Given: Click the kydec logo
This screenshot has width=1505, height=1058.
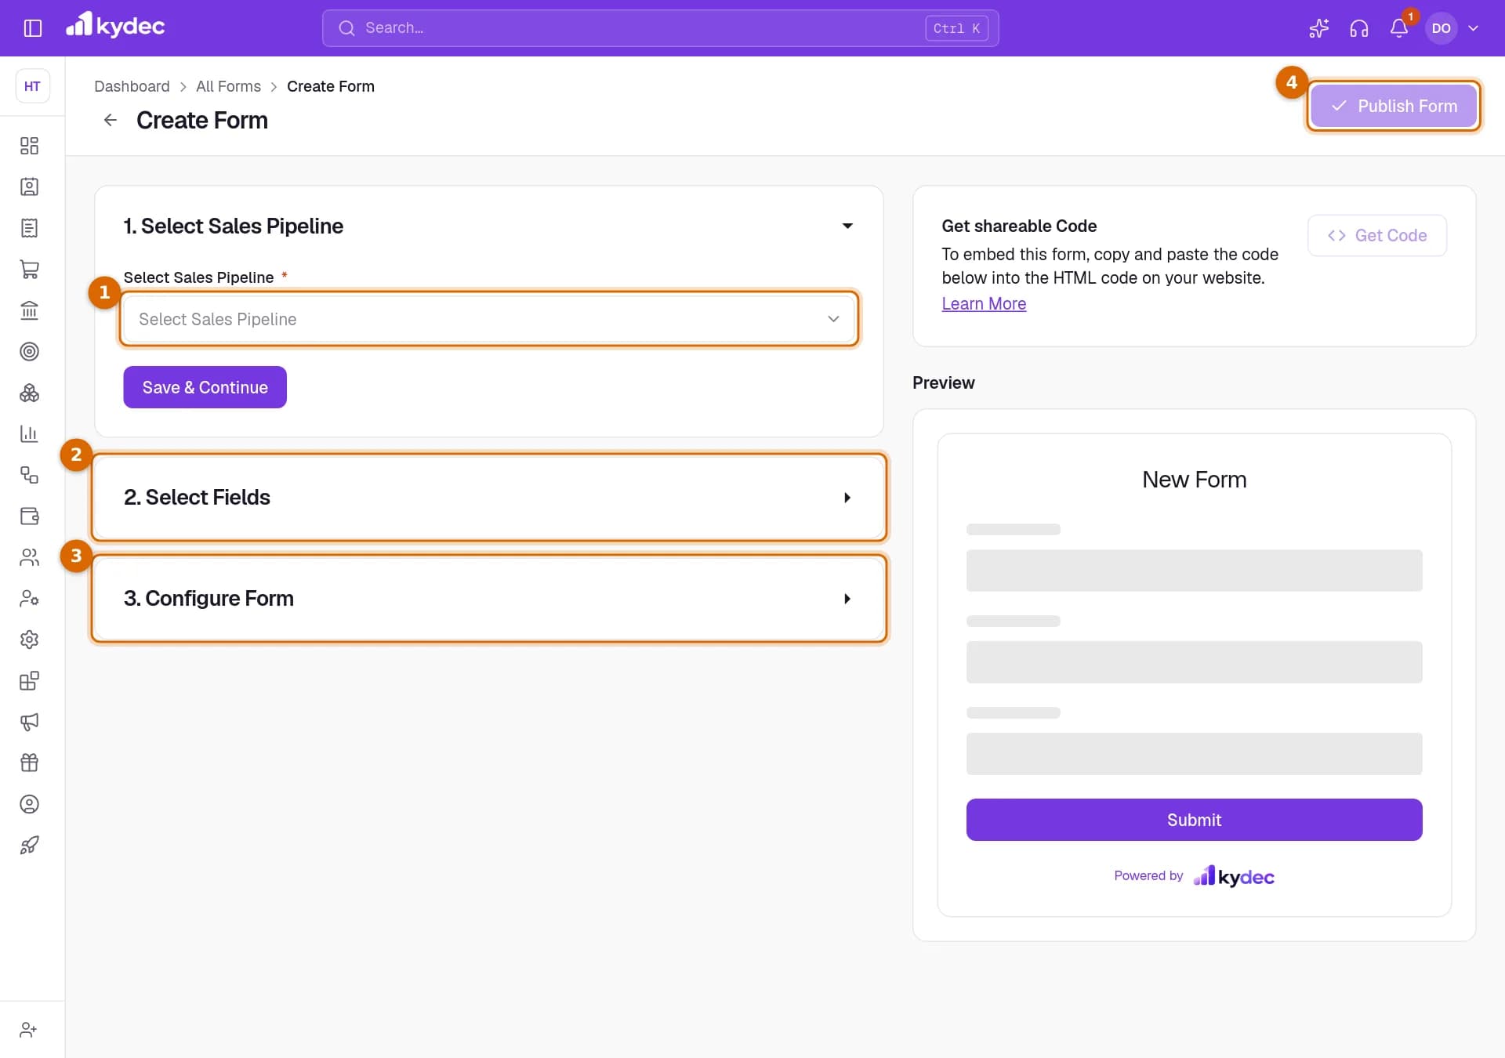Looking at the screenshot, I should pos(115,26).
